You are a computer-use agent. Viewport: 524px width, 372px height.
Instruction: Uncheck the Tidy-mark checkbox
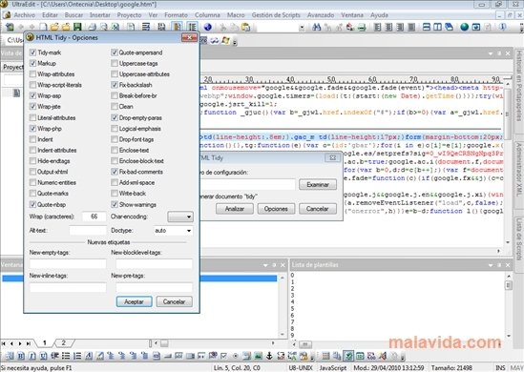coord(32,52)
